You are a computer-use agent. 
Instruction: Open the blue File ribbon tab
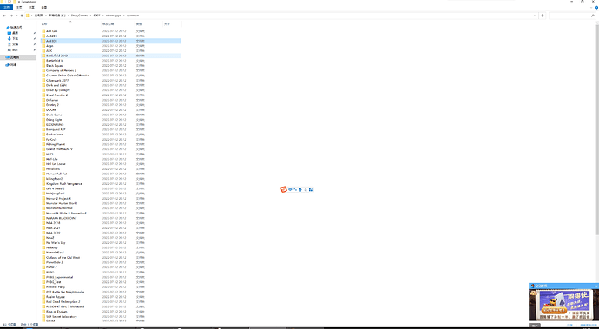(6, 7)
